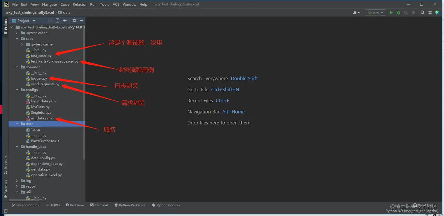Click the Select Opened File target icon

click(50, 21)
